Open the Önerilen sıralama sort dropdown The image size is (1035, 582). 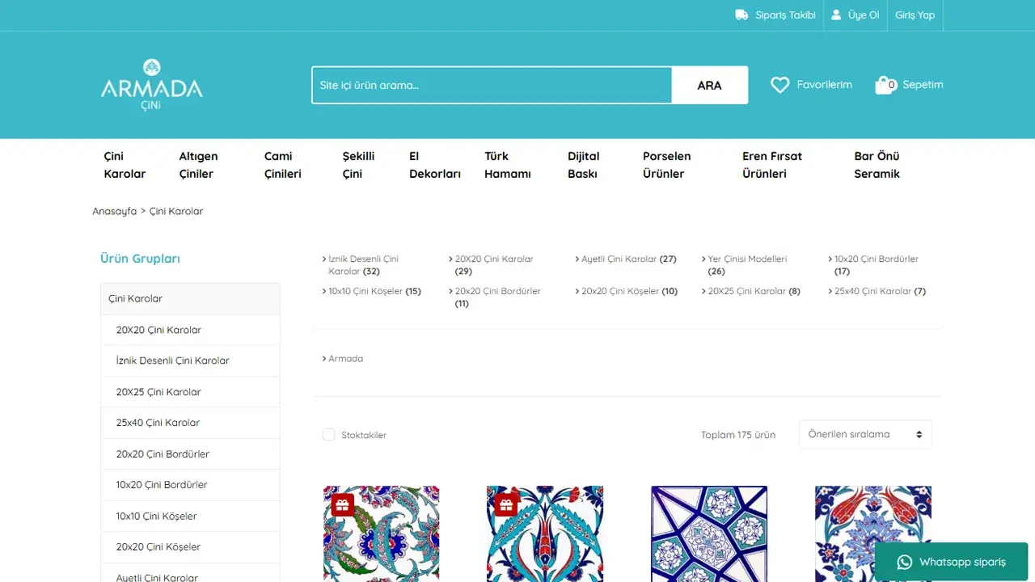[865, 434]
